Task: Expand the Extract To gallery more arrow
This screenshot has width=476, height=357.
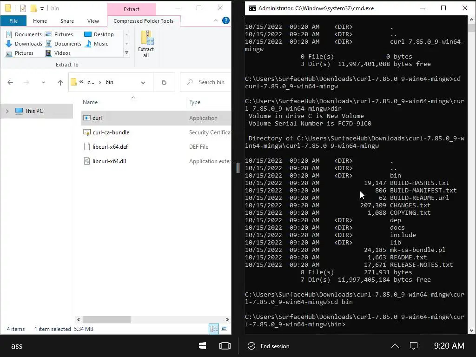Action: [x=126, y=53]
